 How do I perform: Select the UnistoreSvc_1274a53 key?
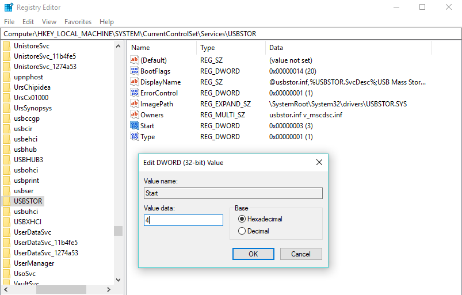(x=45, y=67)
